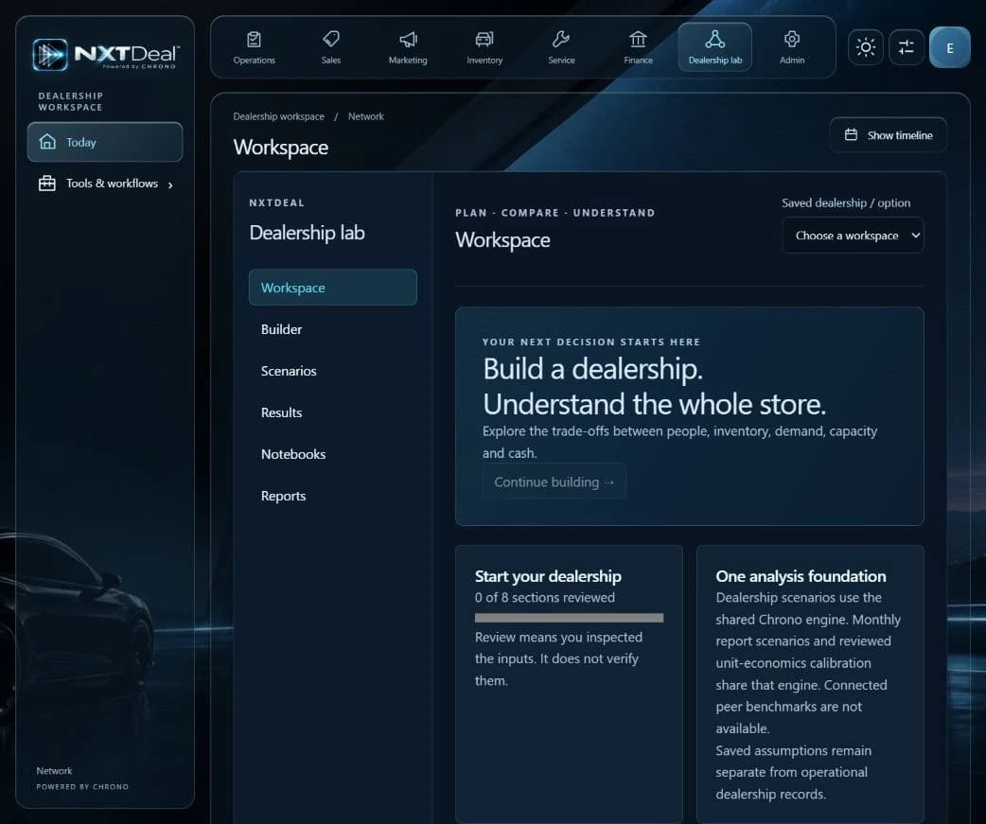The height and width of the screenshot is (824, 986).
Task: Click Network breadcrumb
Action: (366, 116)
